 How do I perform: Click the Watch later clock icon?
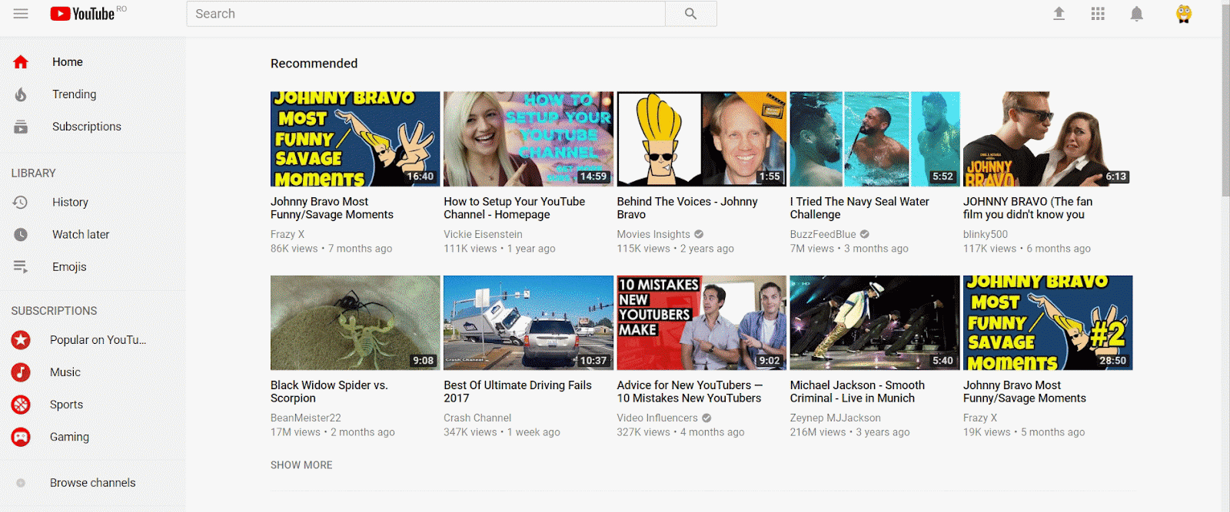pos(21,235)
